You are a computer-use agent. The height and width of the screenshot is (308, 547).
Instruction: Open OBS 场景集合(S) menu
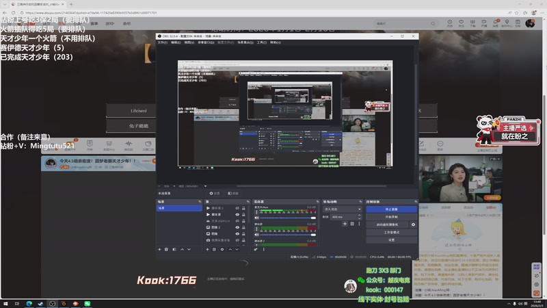[x=245, y=42]
